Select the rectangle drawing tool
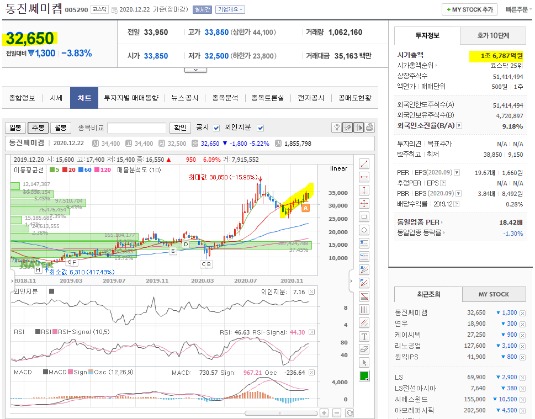This screenshot has width=535, height=419. click(x=364, y=216)
